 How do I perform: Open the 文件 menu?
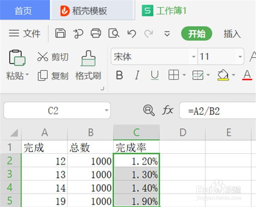32,34
